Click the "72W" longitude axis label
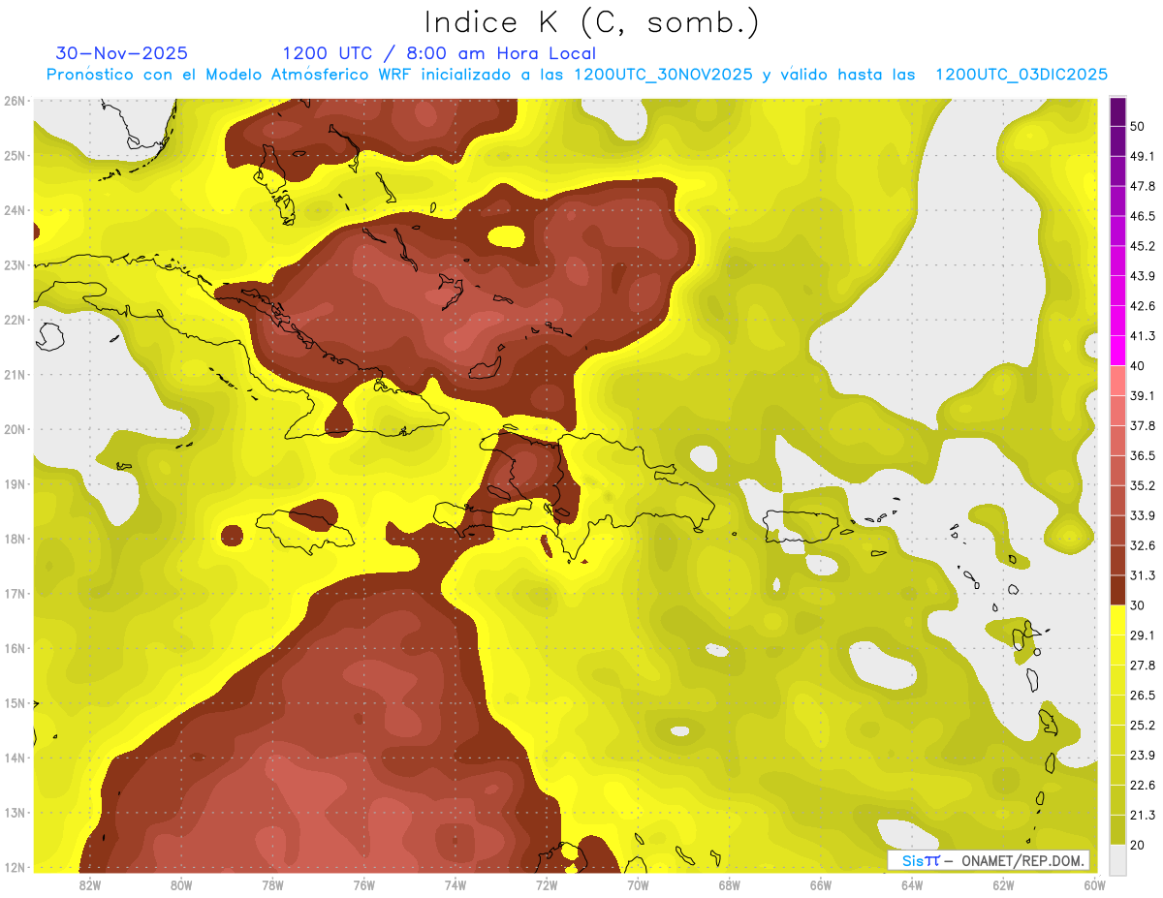The width and height of the screenshot is (1163, 898). tap(547, 884)
